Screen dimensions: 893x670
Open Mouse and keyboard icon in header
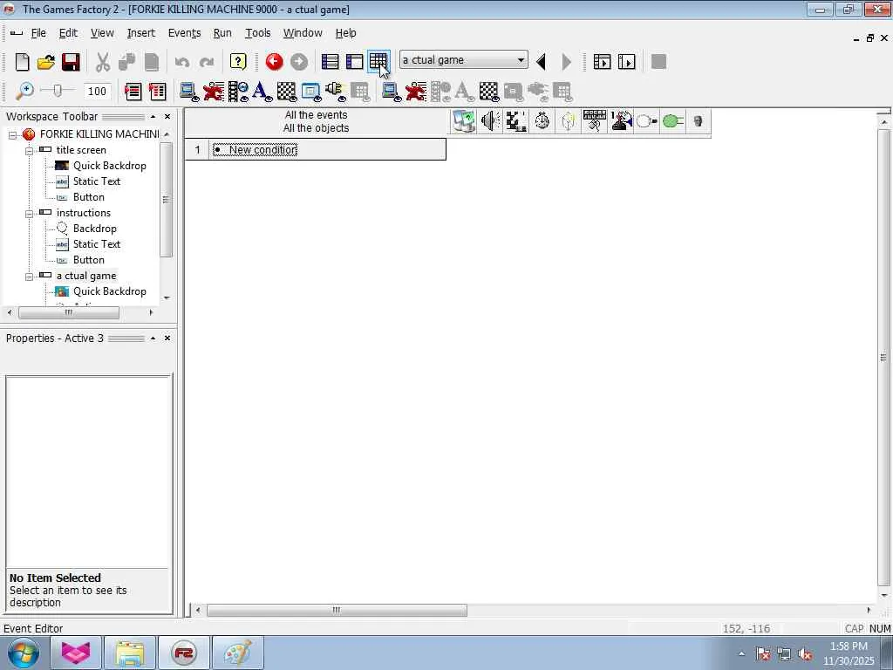[595, 120]
